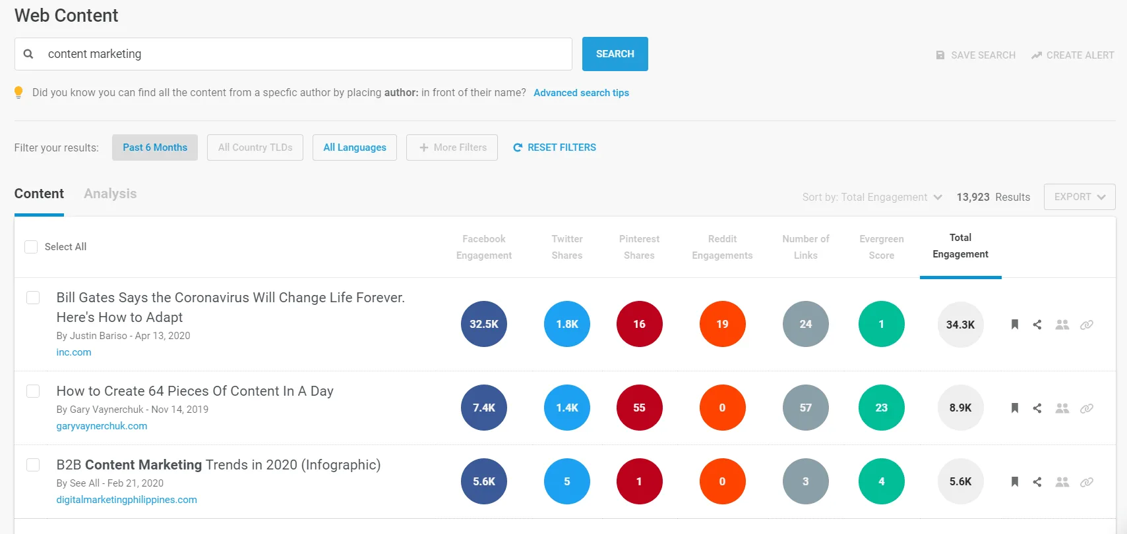
Task: Click the 24 links circle
Action: point(806,324)
